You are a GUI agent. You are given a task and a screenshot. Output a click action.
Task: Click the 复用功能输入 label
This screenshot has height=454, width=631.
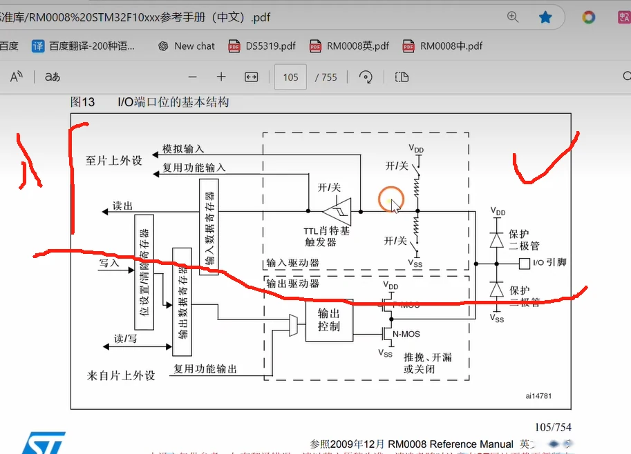coord(194,168)
